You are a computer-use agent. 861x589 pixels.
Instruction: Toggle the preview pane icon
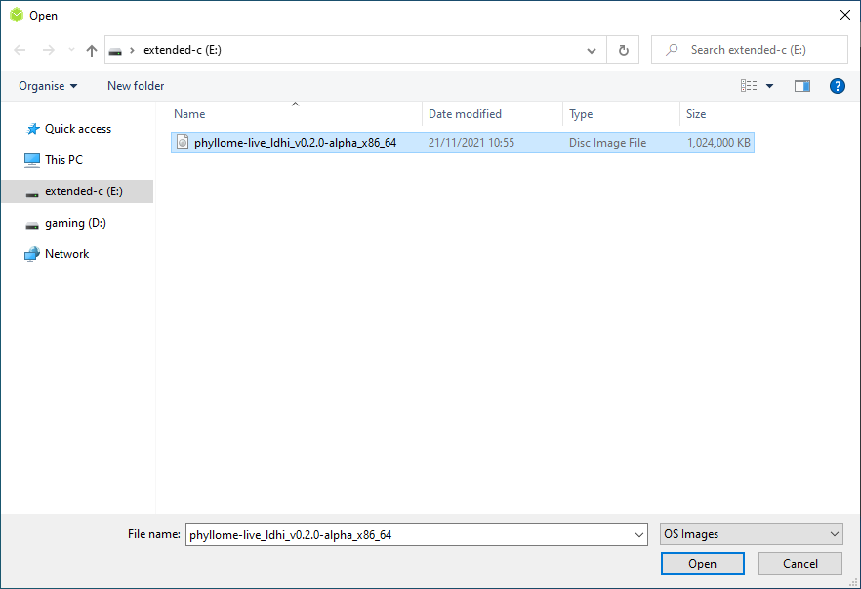pos(802,86)
